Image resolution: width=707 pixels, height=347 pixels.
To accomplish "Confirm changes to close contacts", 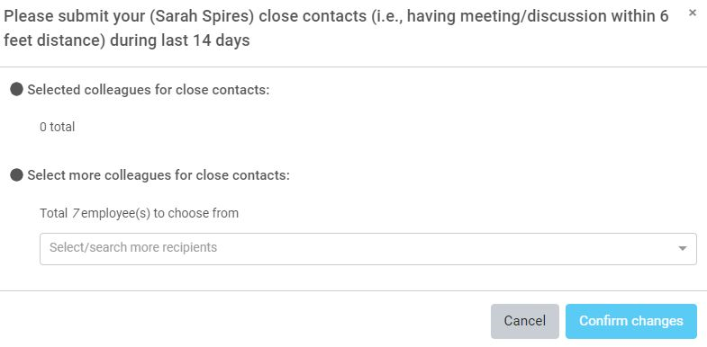I will [631, 321].
